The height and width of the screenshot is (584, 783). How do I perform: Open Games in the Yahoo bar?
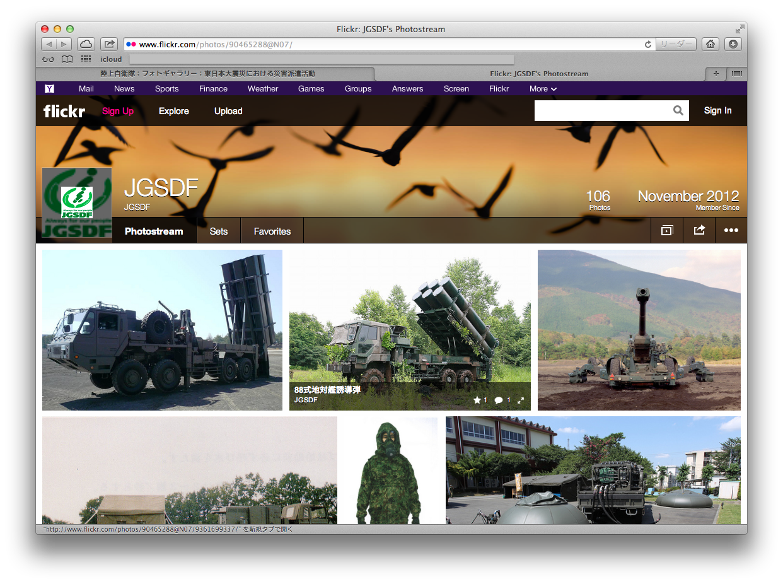pos(311,89)
